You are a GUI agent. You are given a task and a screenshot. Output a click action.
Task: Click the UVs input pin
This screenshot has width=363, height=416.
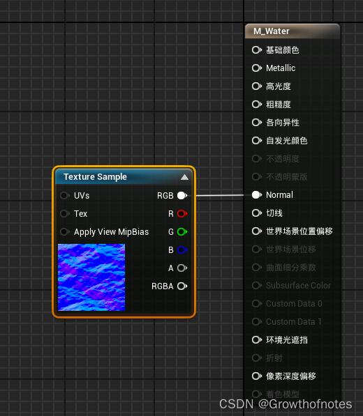coord(65,196)
